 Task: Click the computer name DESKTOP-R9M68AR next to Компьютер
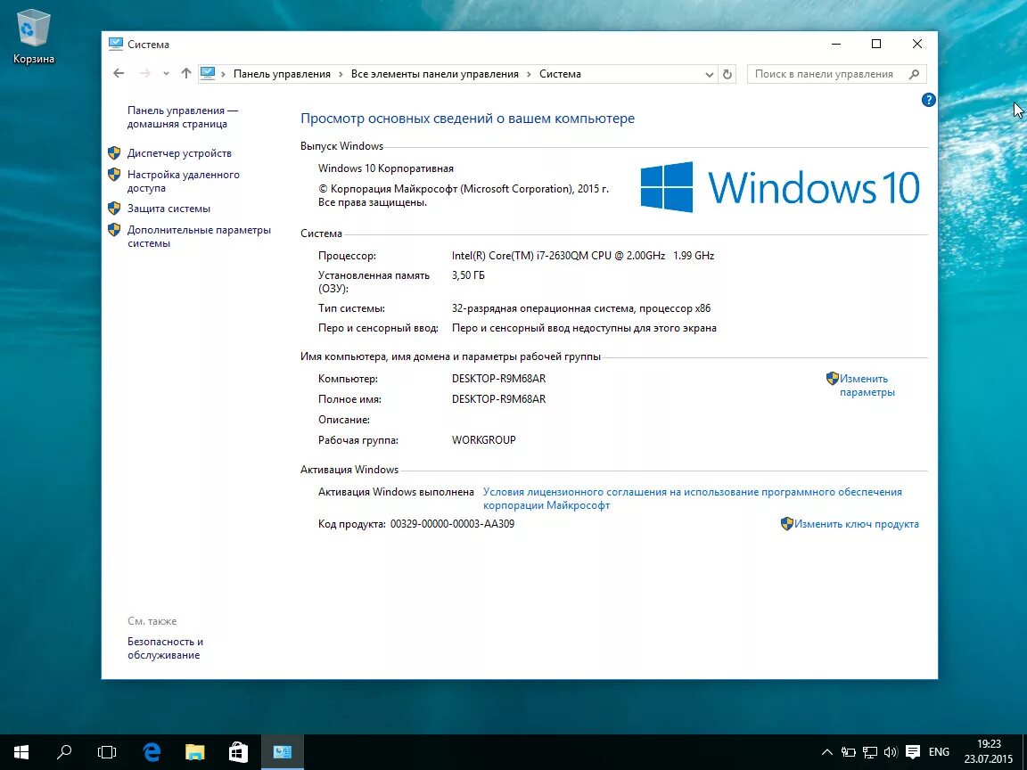498,379
